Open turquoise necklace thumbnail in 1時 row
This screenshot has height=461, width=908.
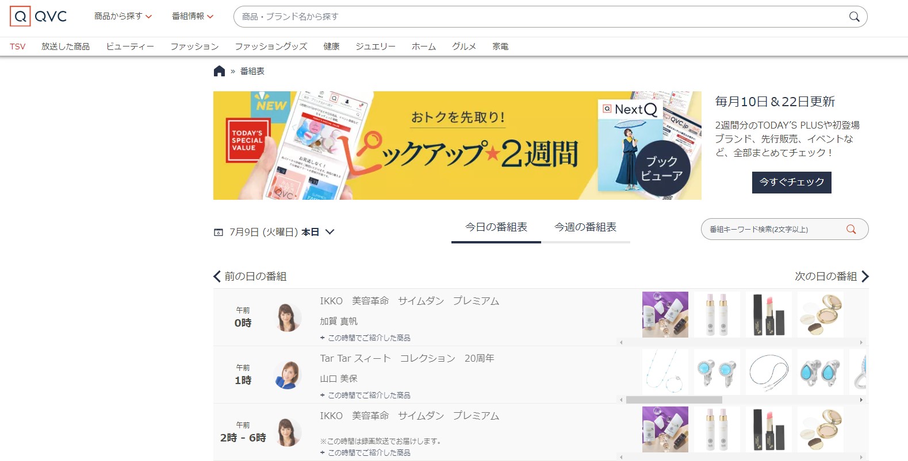(x=665, y=372)
